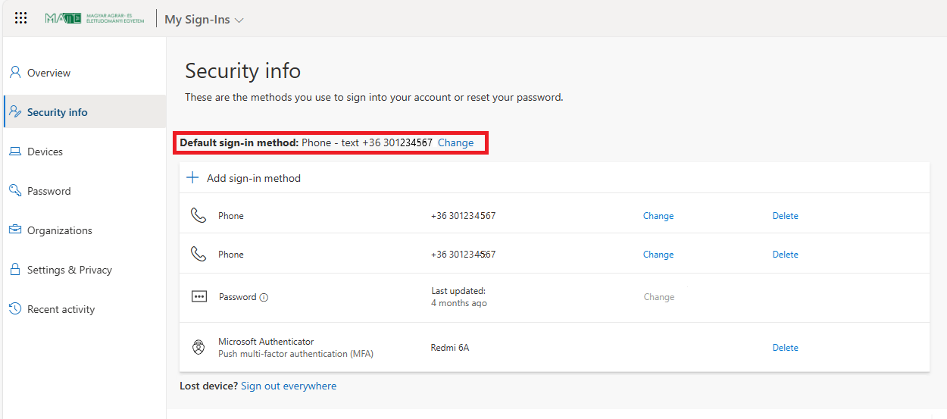Click the Recent activity clock icon

15,308
